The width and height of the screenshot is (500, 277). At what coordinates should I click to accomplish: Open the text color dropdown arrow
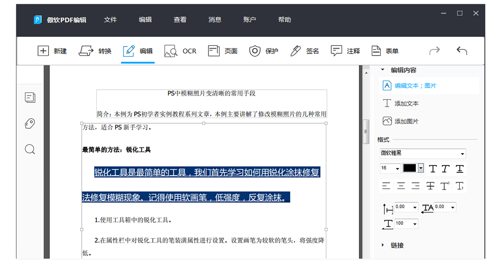pos(421,168)
